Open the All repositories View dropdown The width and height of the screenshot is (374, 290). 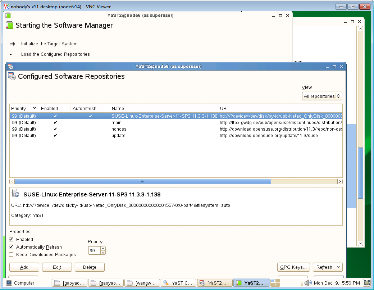click(322, 96)
